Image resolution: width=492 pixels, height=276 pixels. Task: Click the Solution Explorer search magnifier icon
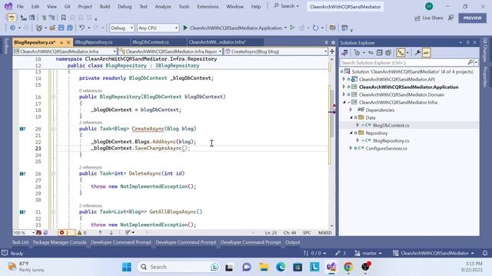point(470,63)
